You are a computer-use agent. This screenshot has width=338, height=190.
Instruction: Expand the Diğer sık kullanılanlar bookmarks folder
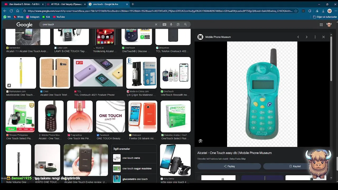click(x=325, y=17)
